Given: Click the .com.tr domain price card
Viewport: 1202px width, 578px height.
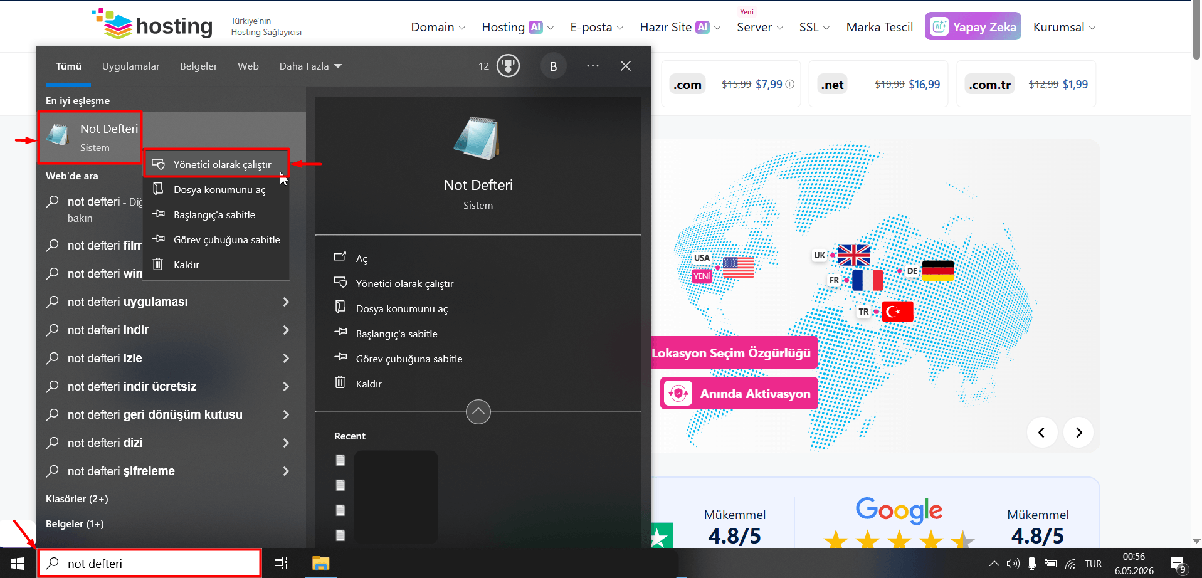Looking at the screenshot, I should [x=1026, y=84].
